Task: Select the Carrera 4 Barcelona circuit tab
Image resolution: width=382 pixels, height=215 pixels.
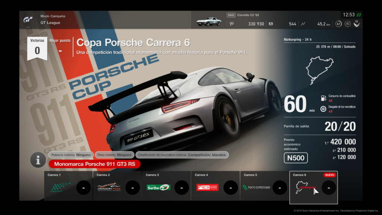Action: pyautogui.click(x=215, y=186)
